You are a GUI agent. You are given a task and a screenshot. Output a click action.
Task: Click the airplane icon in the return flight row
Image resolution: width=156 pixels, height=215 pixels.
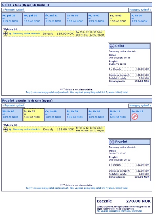coord(6,129)
